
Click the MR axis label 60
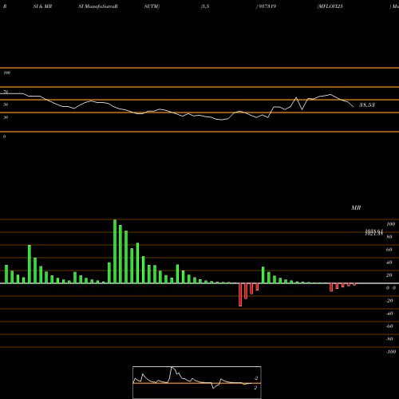point(389,250)
